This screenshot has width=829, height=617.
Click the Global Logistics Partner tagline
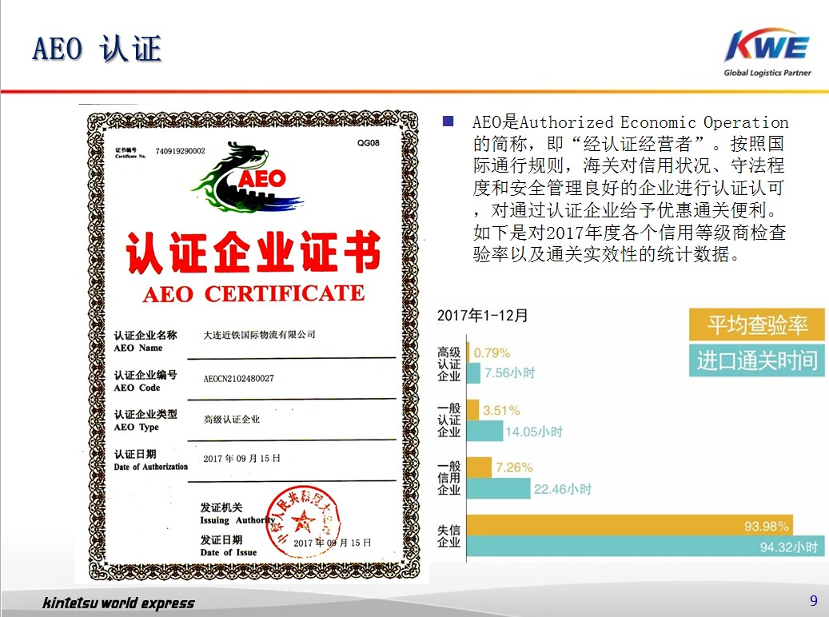(x=767, y=73)
